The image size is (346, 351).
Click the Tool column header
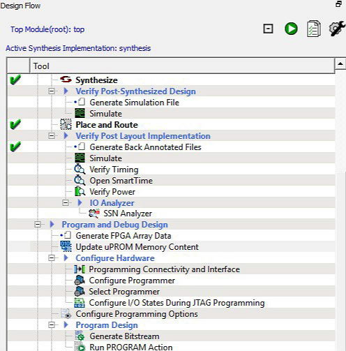point(182,66)
